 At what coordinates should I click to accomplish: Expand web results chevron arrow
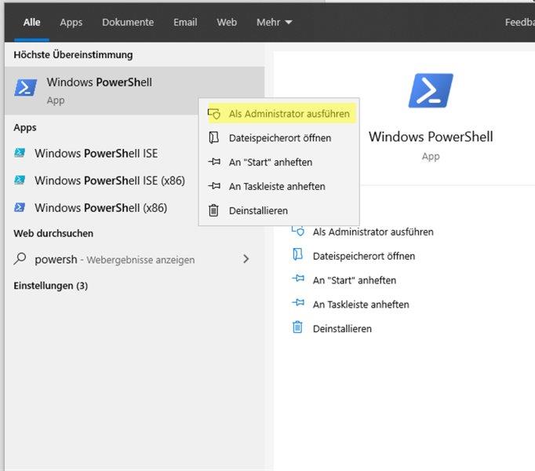[x=246, y=259]
